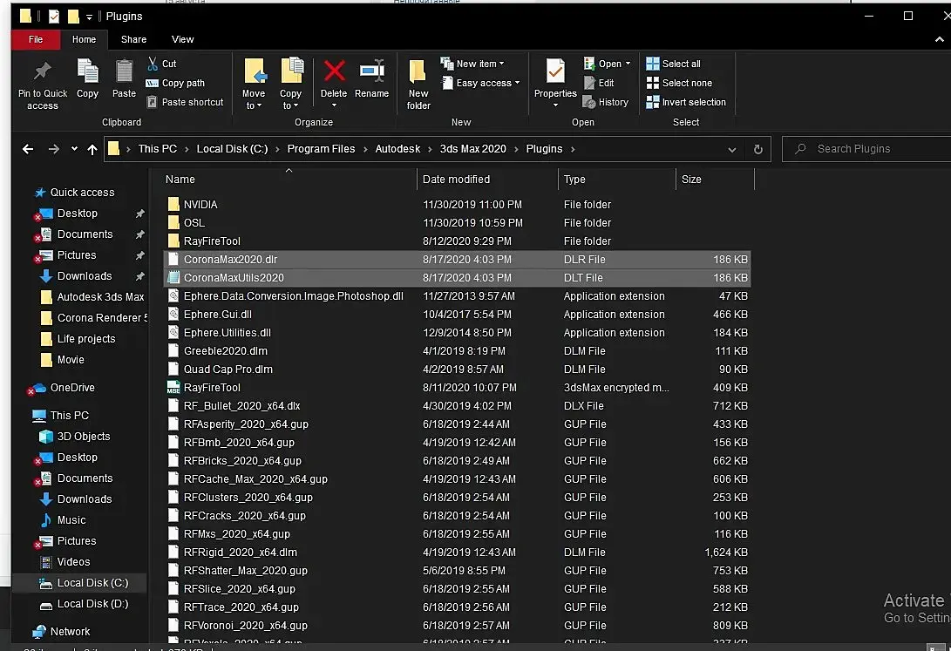Click Edit in Open group
Viewport: 951px width, 651px height.
pyautogui.click(x=599, y=83)
